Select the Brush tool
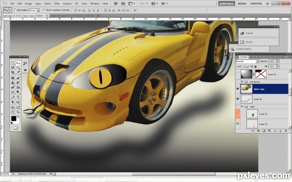The height and width of the screenshot is (182, 292). click(18, 78)
